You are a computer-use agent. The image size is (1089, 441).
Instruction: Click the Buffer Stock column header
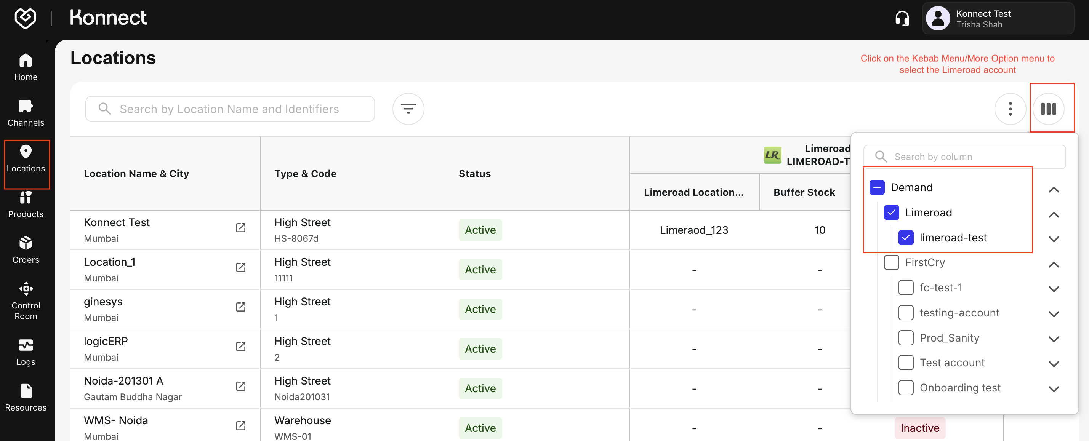point(804,192)
